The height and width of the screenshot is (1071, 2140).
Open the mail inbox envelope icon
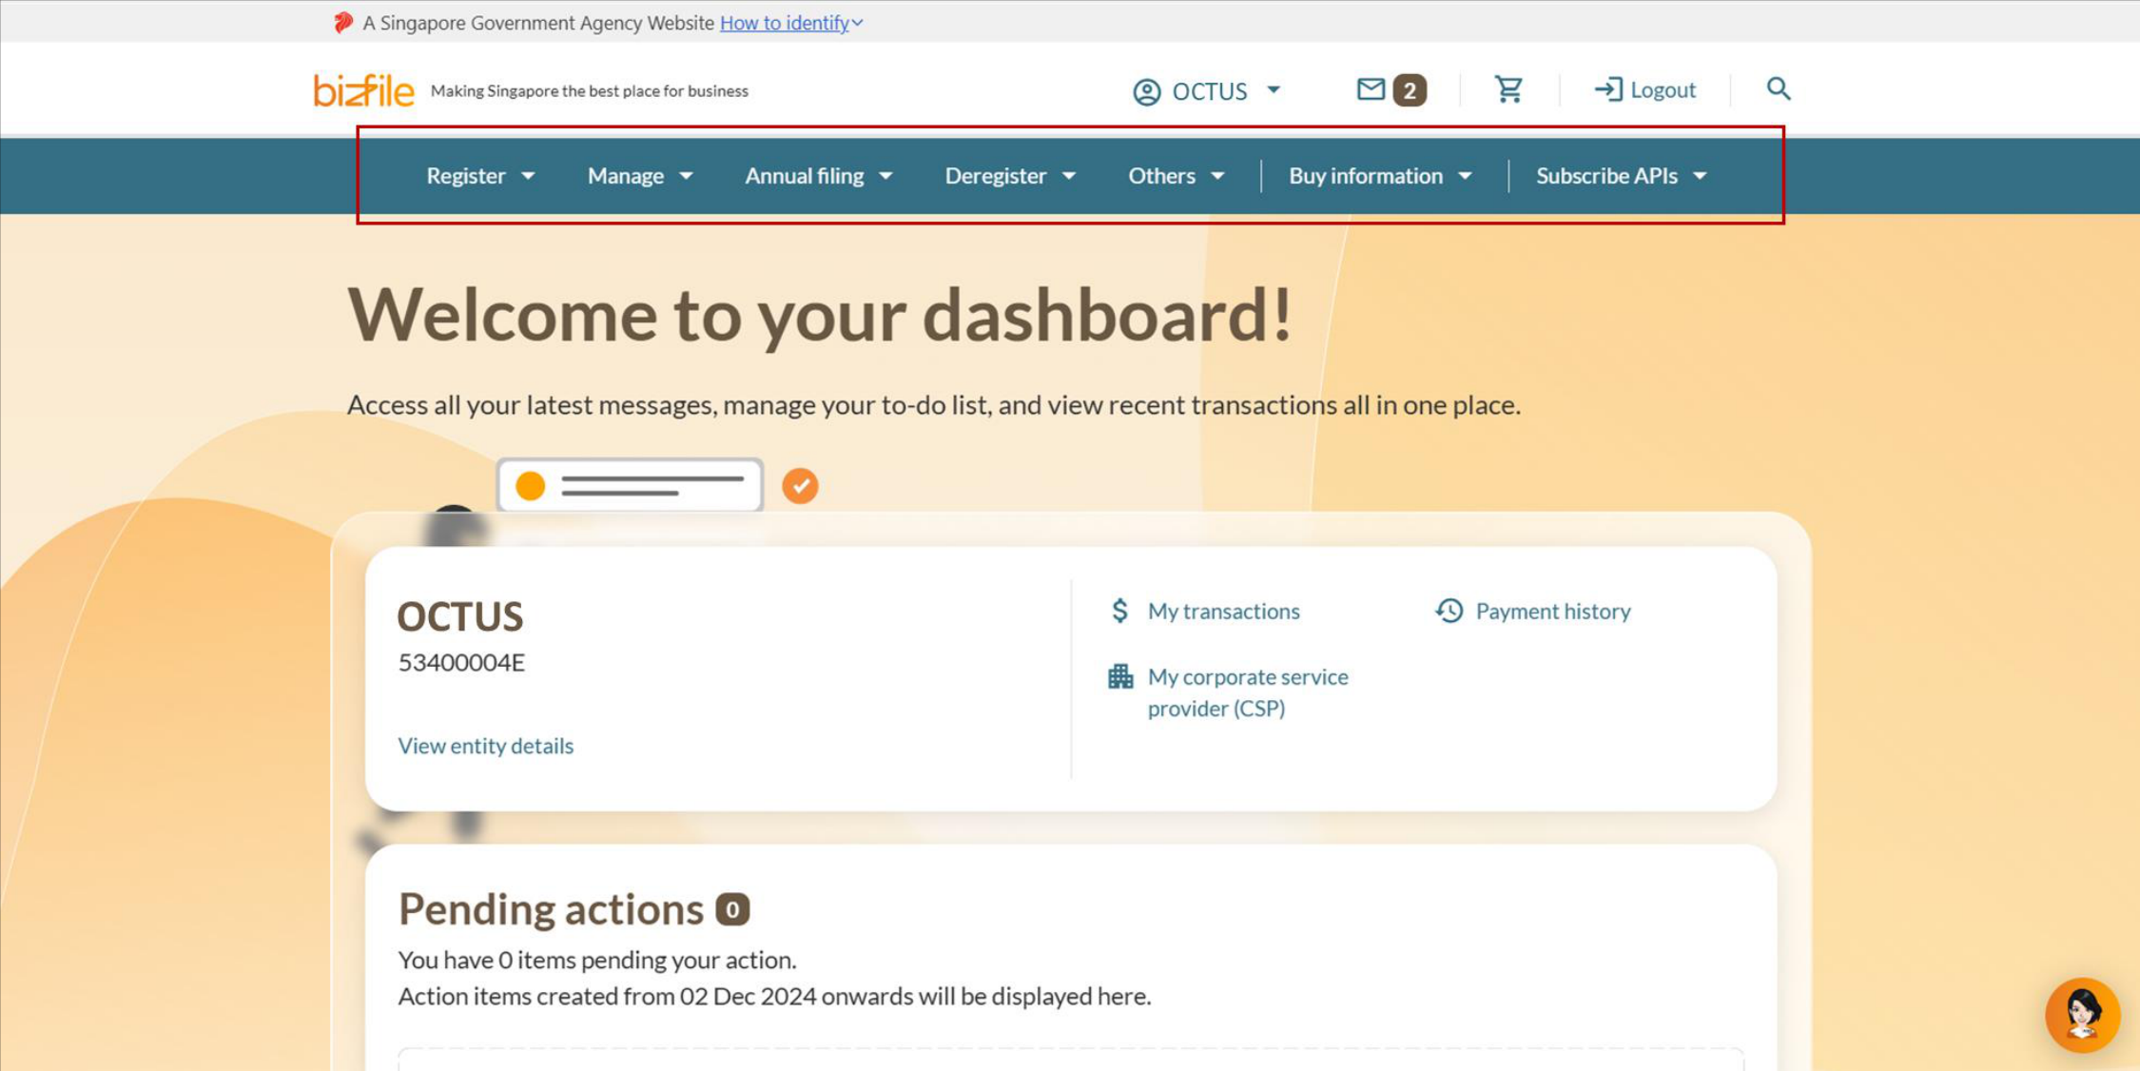pyautogui.click(x=1371, y=89)
